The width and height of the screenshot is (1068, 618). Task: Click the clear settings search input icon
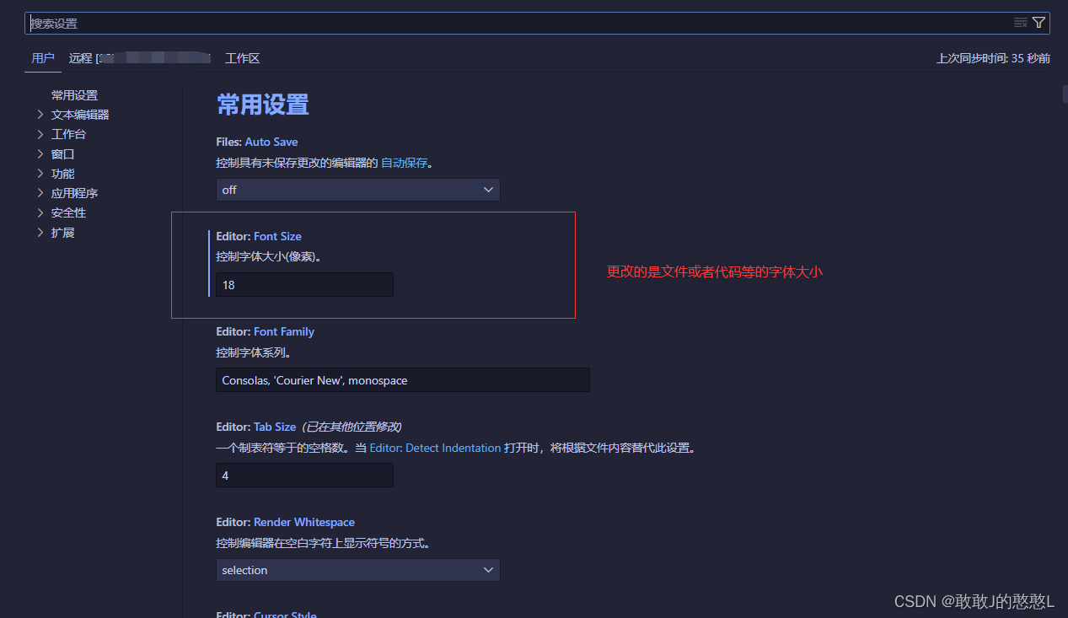click(1020, 23)
